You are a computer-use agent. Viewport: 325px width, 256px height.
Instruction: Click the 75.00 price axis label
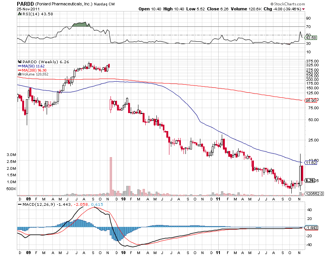point(314,108)
